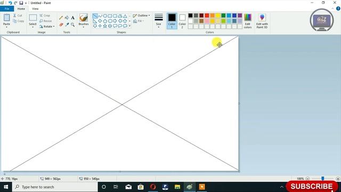Choose the Text tool

72,18
